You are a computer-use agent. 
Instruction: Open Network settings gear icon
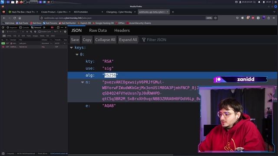65,32
